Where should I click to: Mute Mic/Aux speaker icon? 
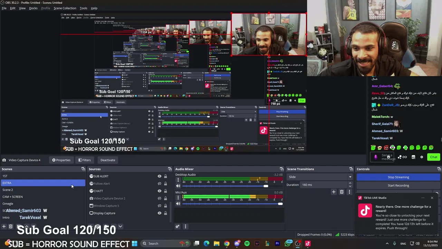click(x=178, y=204)
